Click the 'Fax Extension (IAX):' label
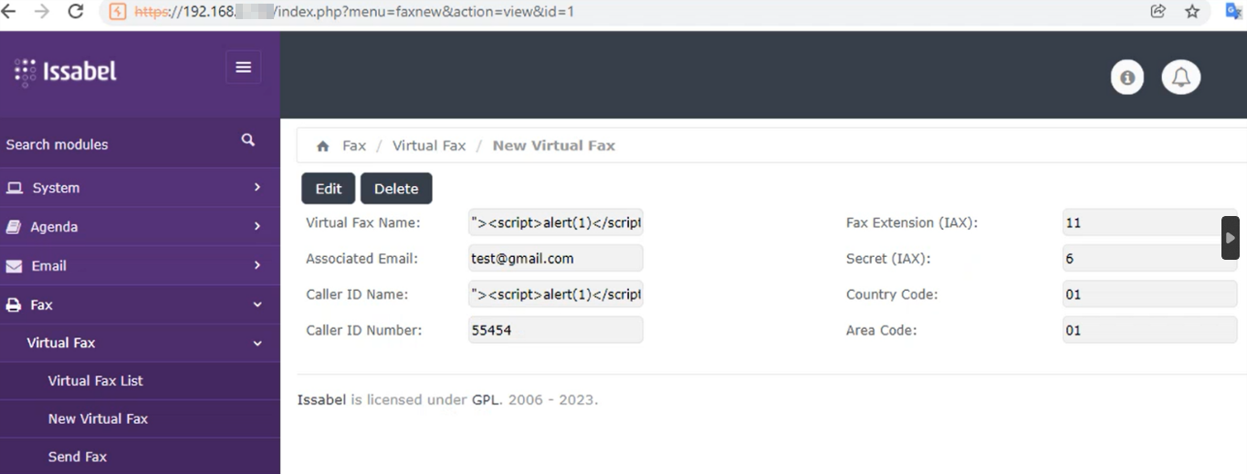Image resolution: width=1247 pixels, height=474 pixels. point(912,222)
